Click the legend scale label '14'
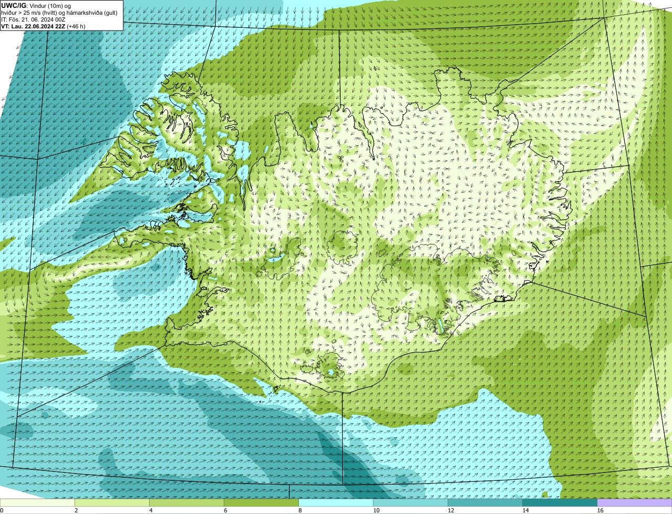Image resolution: width=672 pixels, height=514 pixels. click(526, 510)
